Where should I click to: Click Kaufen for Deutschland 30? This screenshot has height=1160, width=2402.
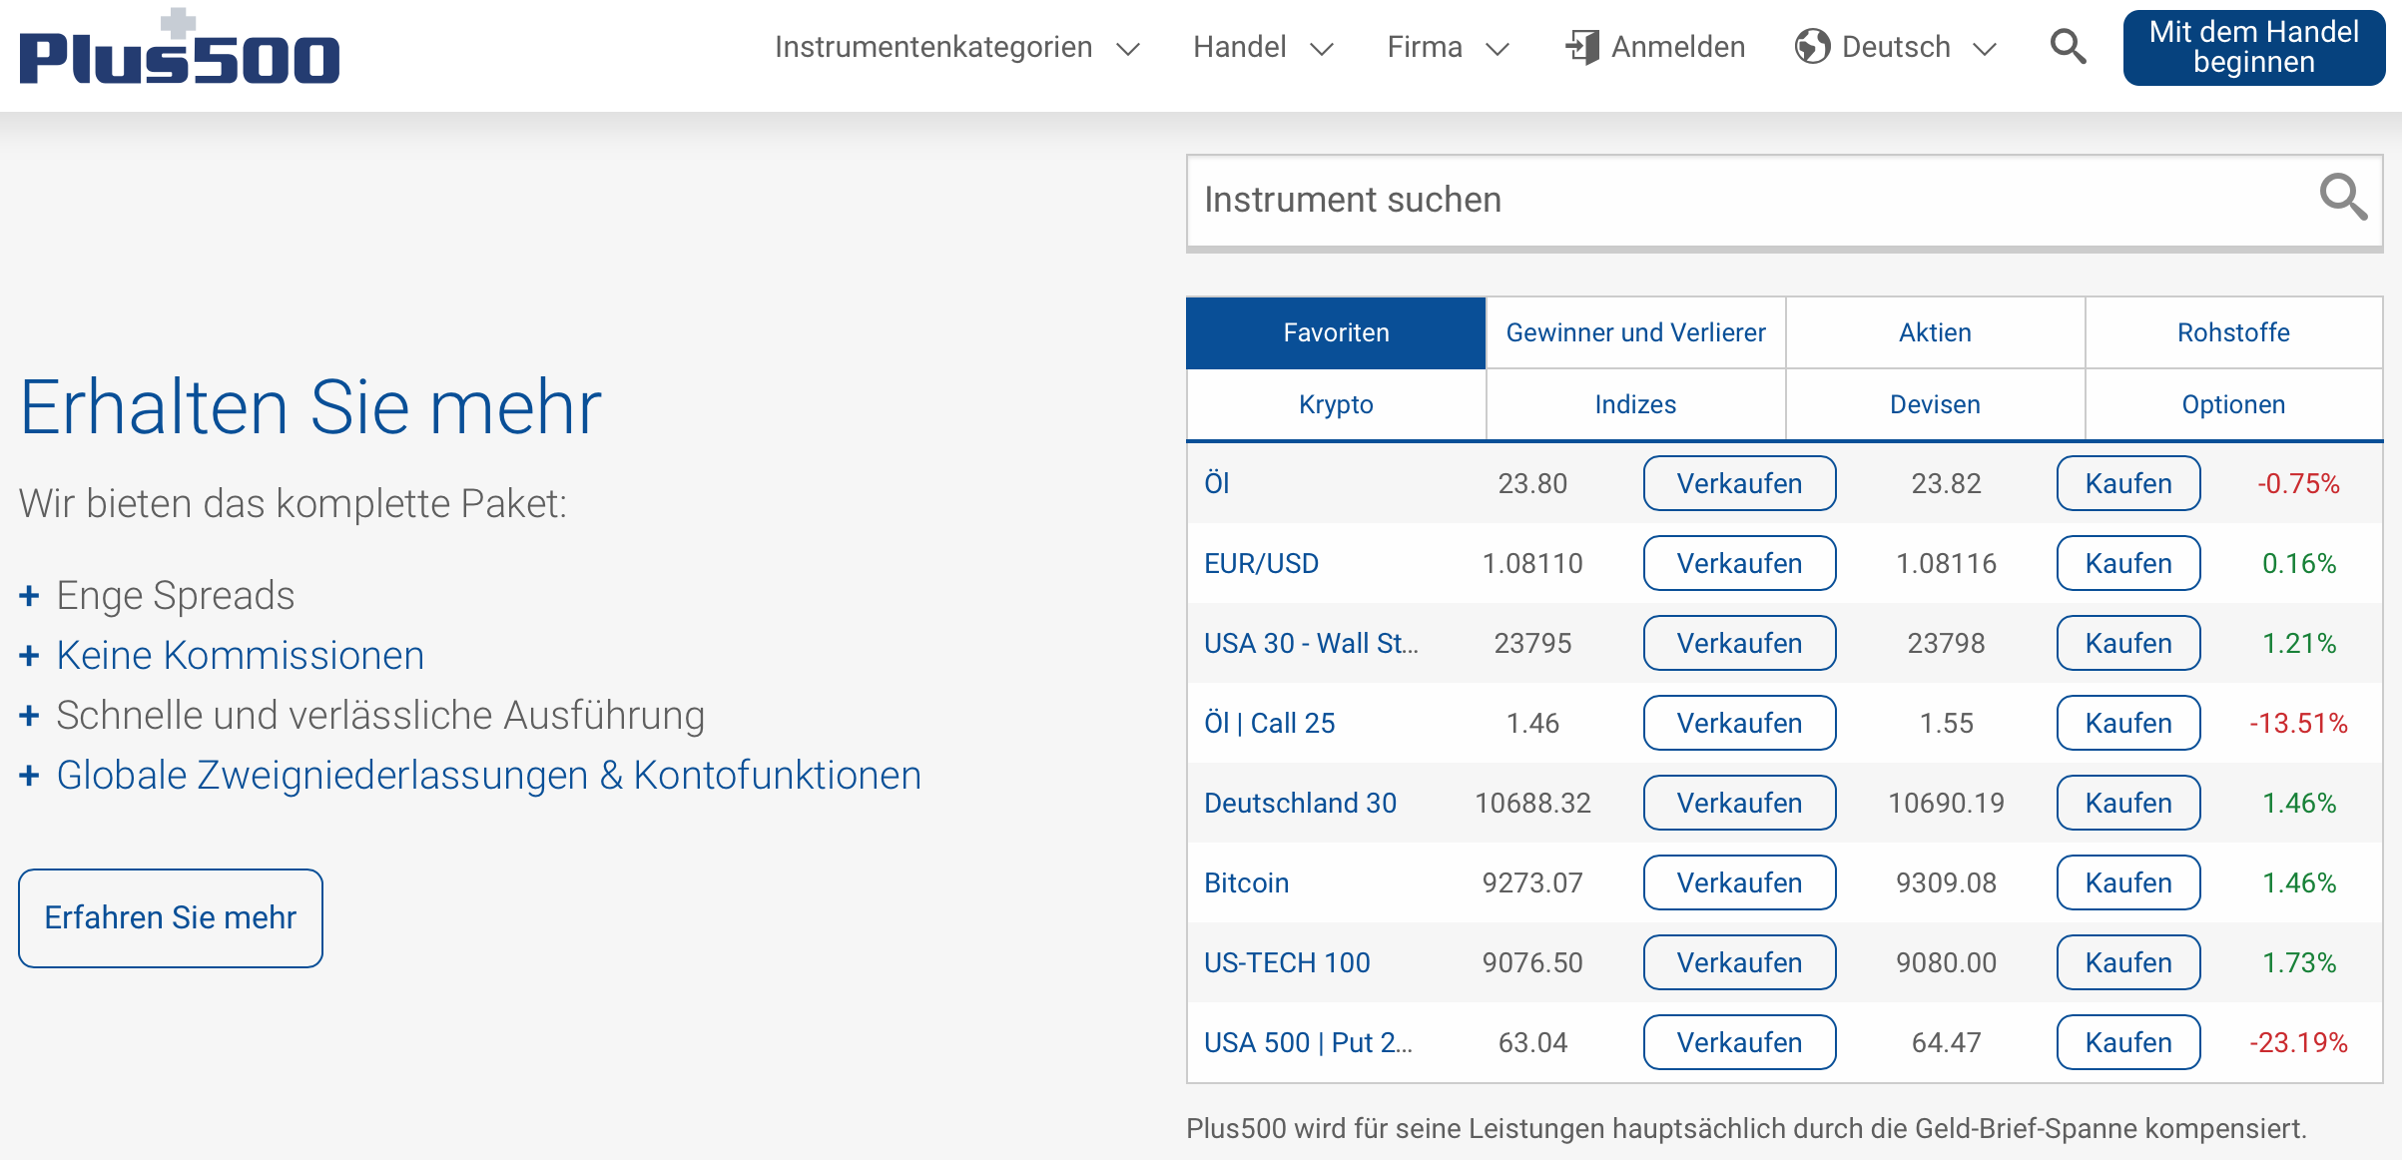[2128, 803]
